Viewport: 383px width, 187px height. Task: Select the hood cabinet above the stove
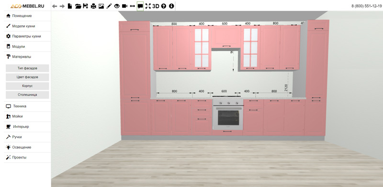[226, 37]
